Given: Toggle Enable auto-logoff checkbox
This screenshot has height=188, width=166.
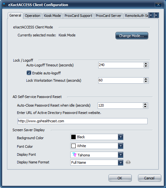Looking at the screenshot, I should pos(29,73).
